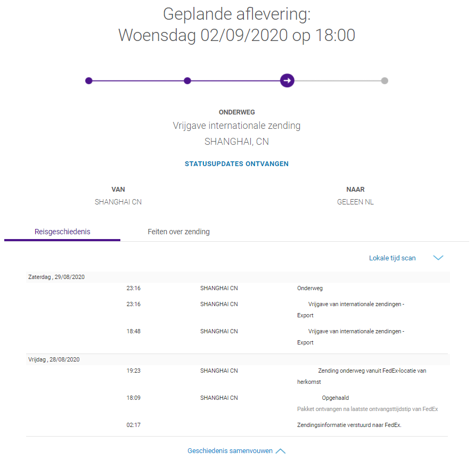The height and width of the screenshot is (460, 474).
Task: Open the Lokale tijd scan dropdown
Action: pos(393,258)
